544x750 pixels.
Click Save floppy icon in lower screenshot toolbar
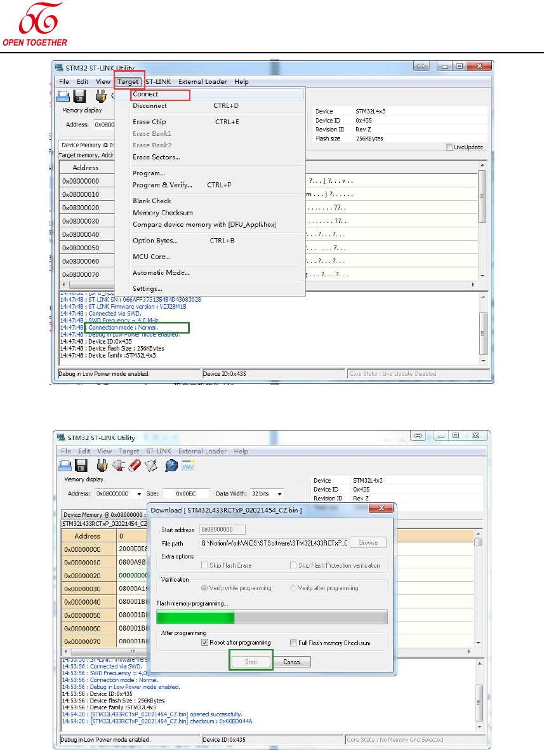point(81,465)
